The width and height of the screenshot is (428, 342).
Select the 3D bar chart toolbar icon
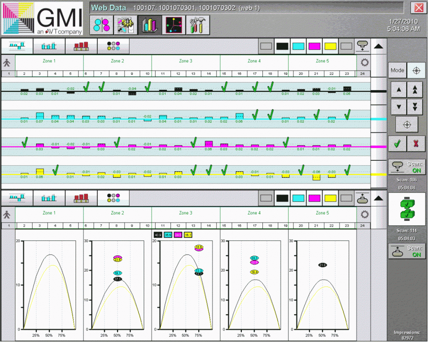[150, 25]
